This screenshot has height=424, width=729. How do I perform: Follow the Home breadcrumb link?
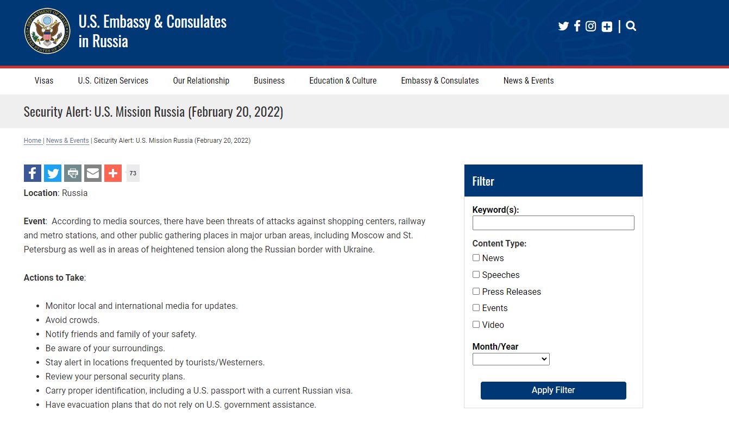click(33, 141)
